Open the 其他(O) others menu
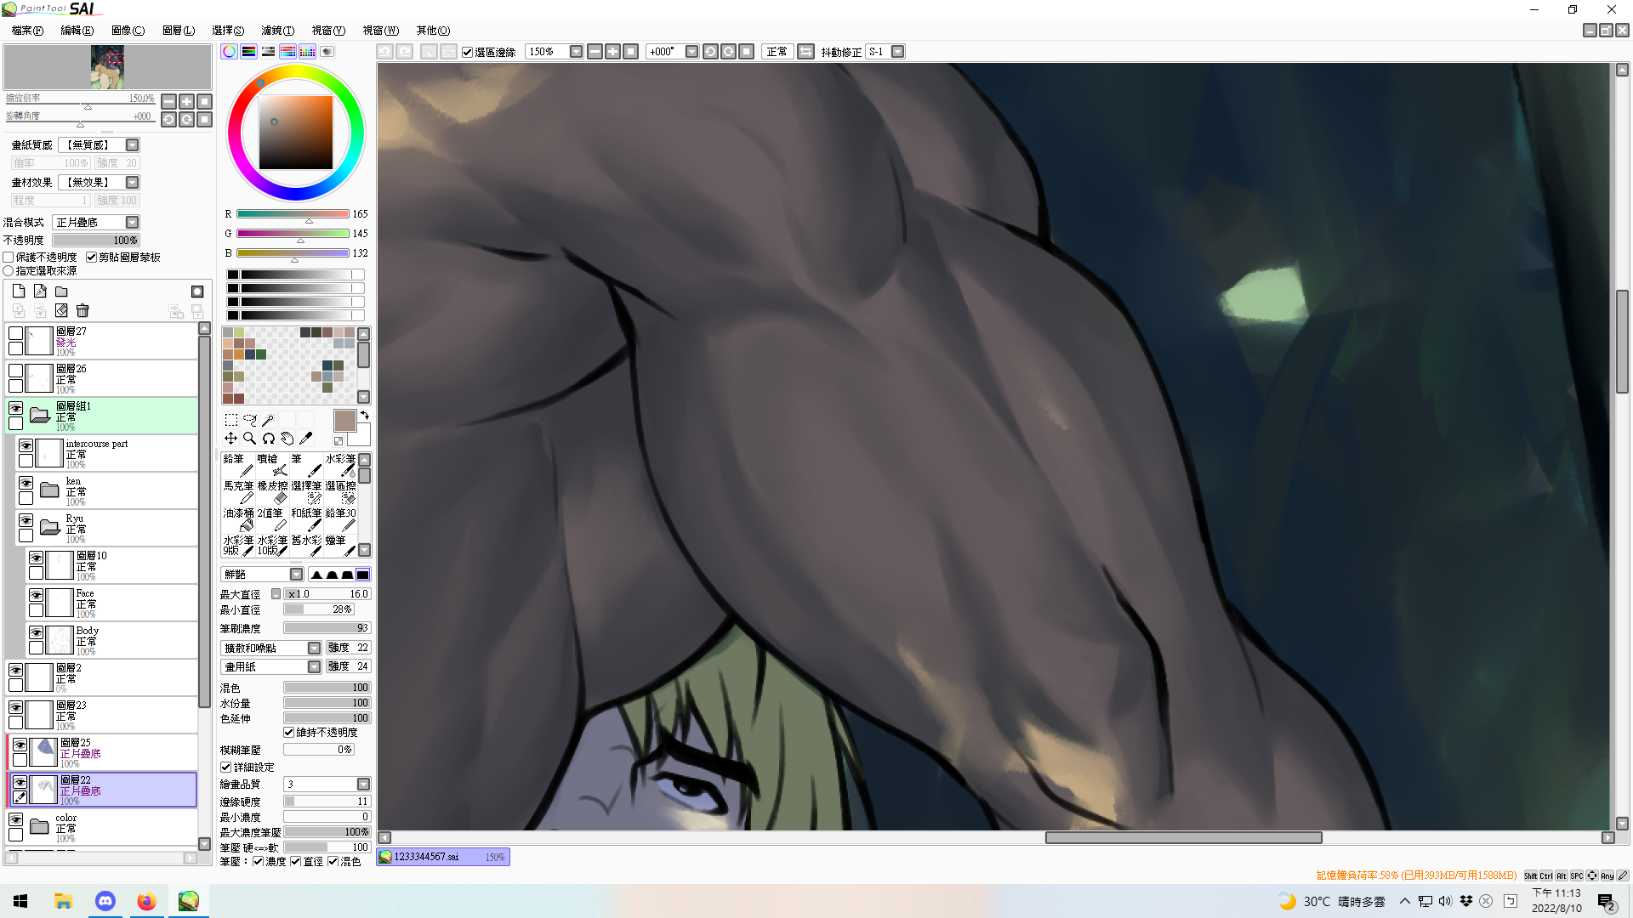1633x918 pixels. pyautogui.click(x=433, y=31)
